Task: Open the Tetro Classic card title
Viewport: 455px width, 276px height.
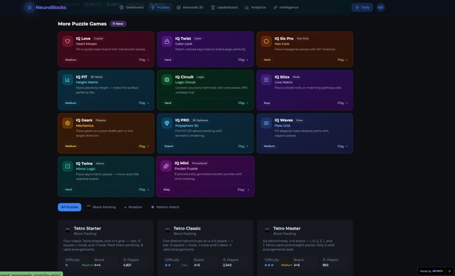Action: point(187,229)
